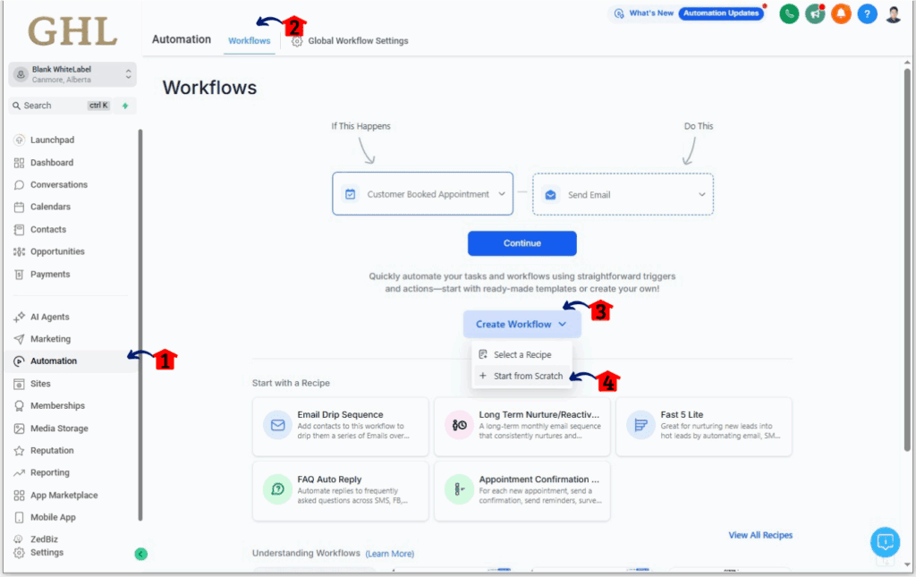Select the FAQ Auto Reply recipe card

click(341, 490)
